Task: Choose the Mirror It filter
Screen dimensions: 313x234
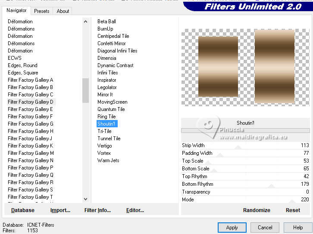Action: click(105, 95)
